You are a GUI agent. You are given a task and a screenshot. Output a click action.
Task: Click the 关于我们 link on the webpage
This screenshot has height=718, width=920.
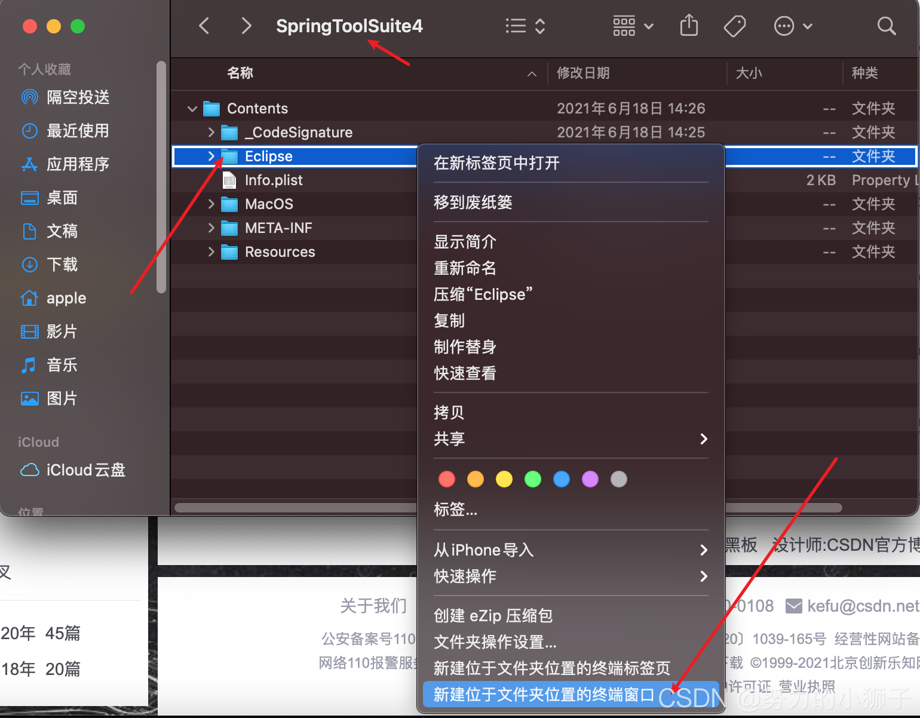click(373, 606)
